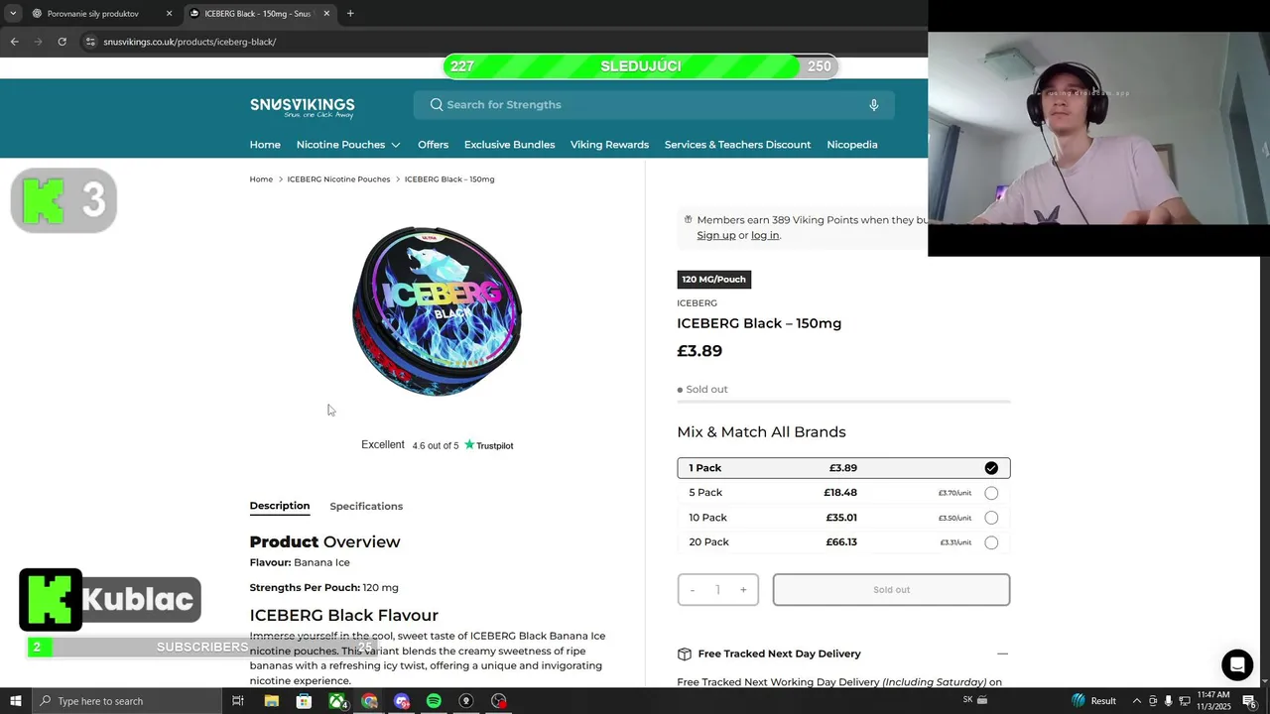Viewport: 1270px width, 714px height.
Task: Click the browser address bar URL
Action: 190,42
